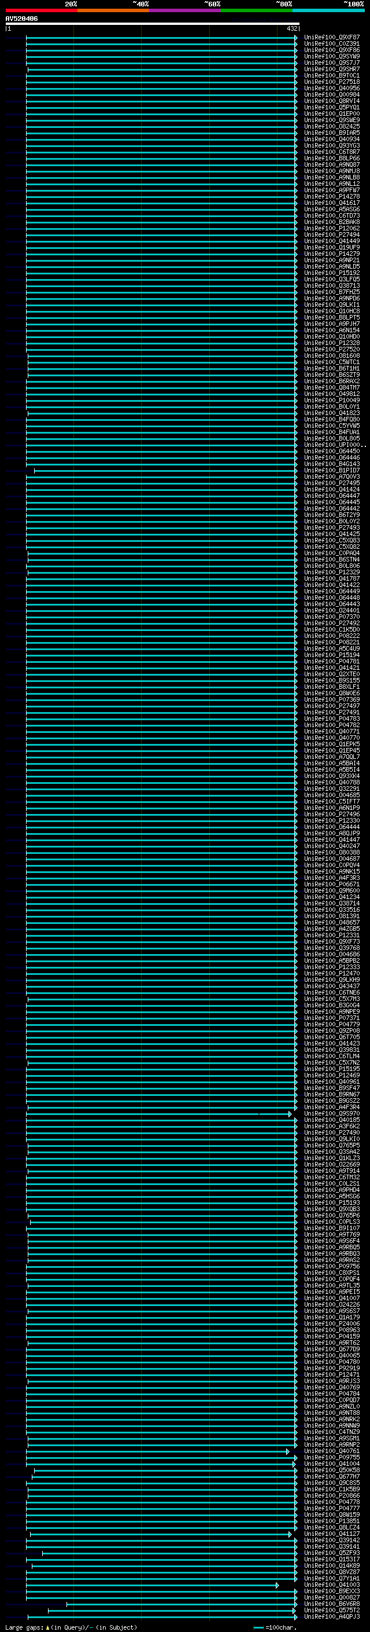Screen dimensions: 370x1632
Task: Select the UniRef100_P07370 label
Action: pyautogui.click(x=332, y=617)
